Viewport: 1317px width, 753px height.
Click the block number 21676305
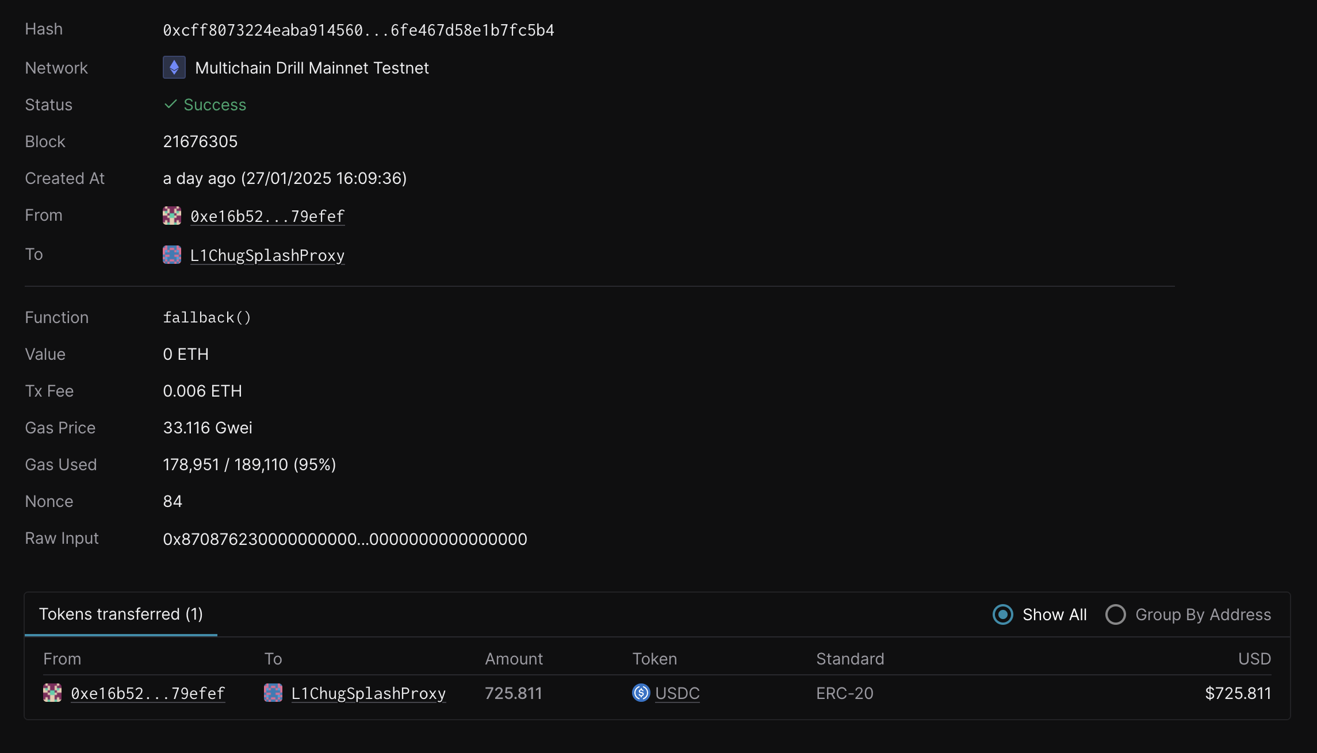pos(200,141)
